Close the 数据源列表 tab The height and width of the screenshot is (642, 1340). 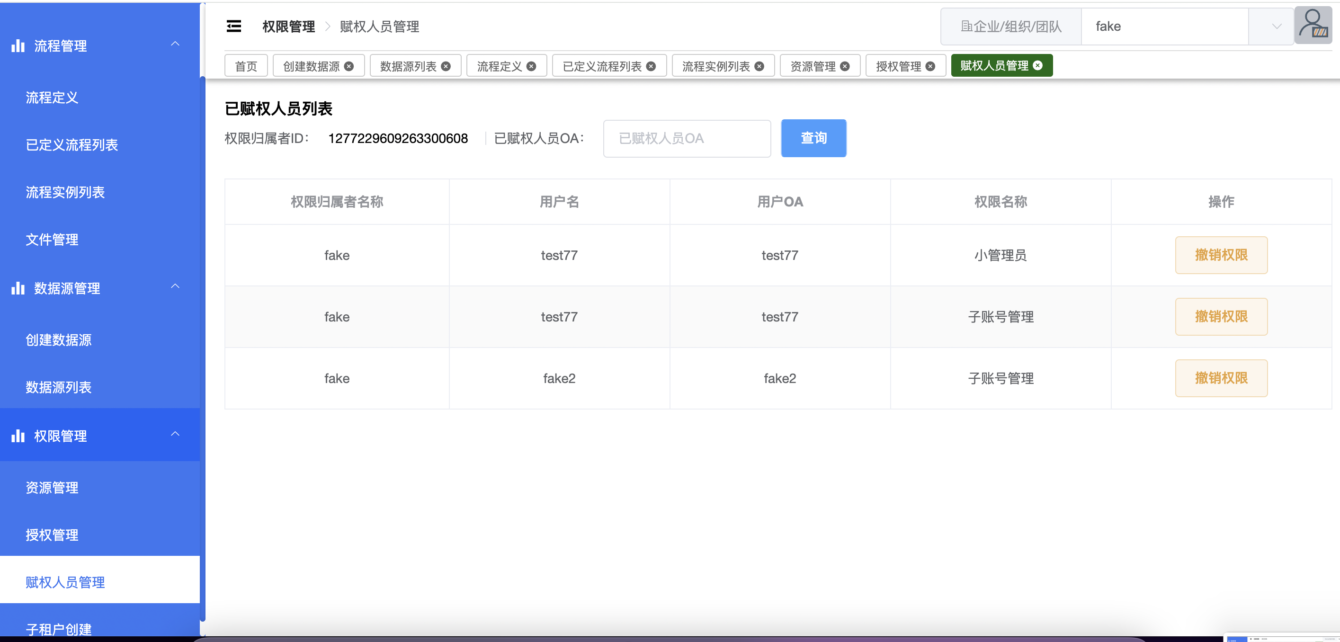pos(446,66)
